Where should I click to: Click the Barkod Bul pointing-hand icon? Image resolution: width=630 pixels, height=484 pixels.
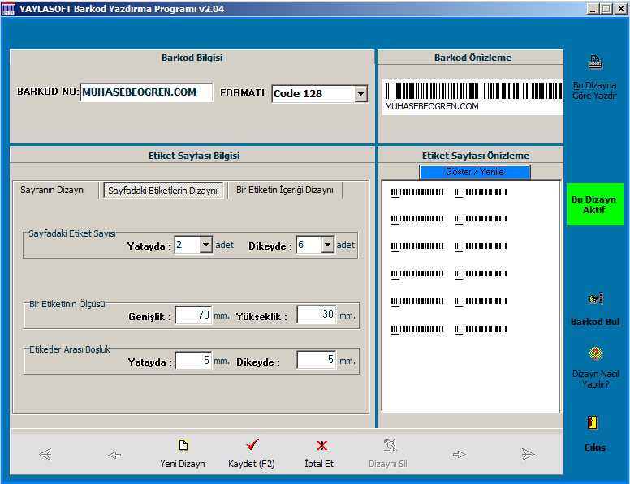click(595, 298)
